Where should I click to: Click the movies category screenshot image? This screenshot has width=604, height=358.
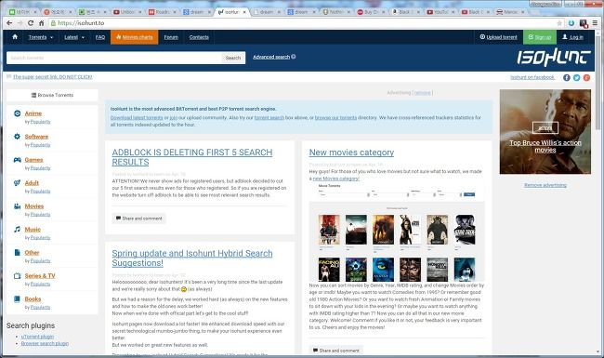[x=397, y=232]
